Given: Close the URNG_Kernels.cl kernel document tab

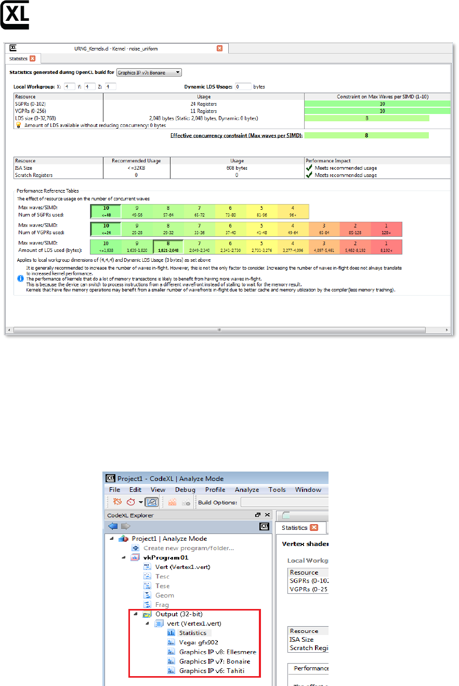Looking at the screenshot, I should 219,48.
